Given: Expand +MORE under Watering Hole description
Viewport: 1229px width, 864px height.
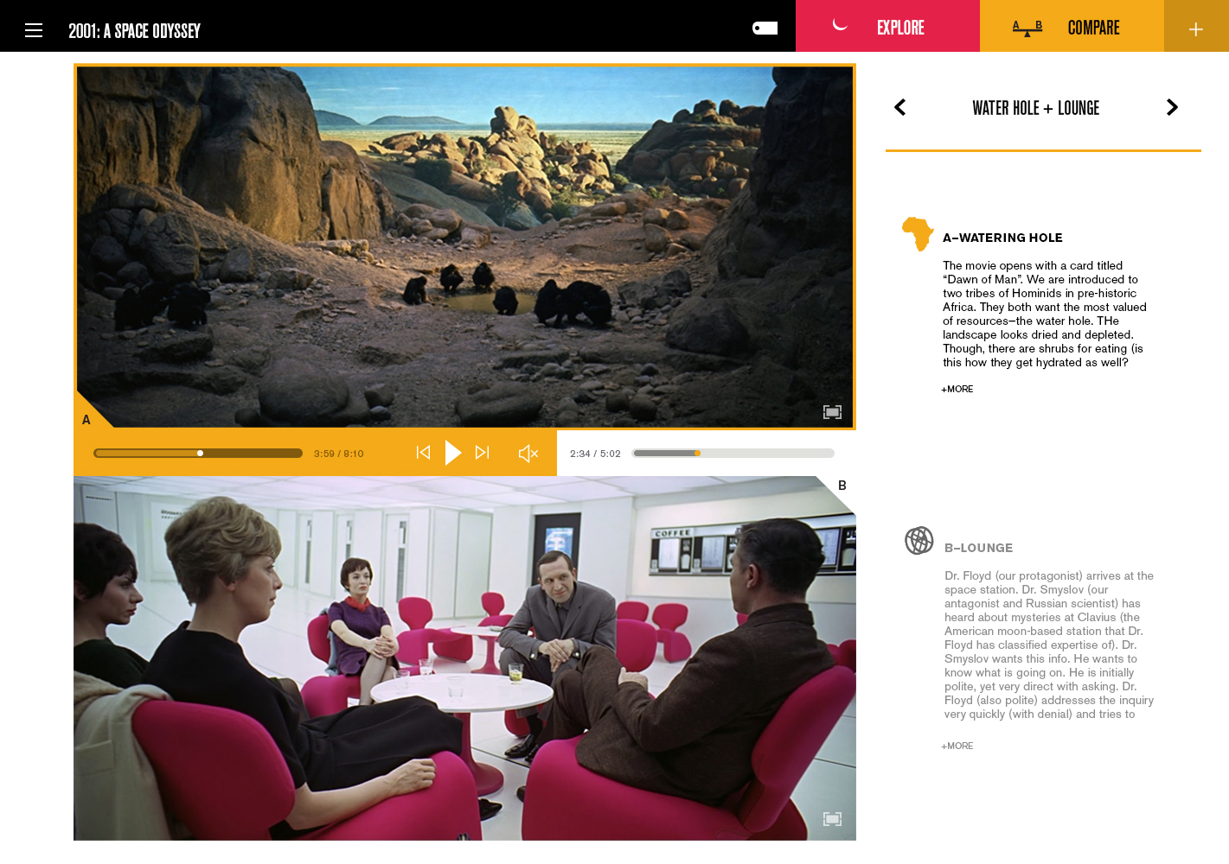Looking at the screenshot, I should 957,389.
